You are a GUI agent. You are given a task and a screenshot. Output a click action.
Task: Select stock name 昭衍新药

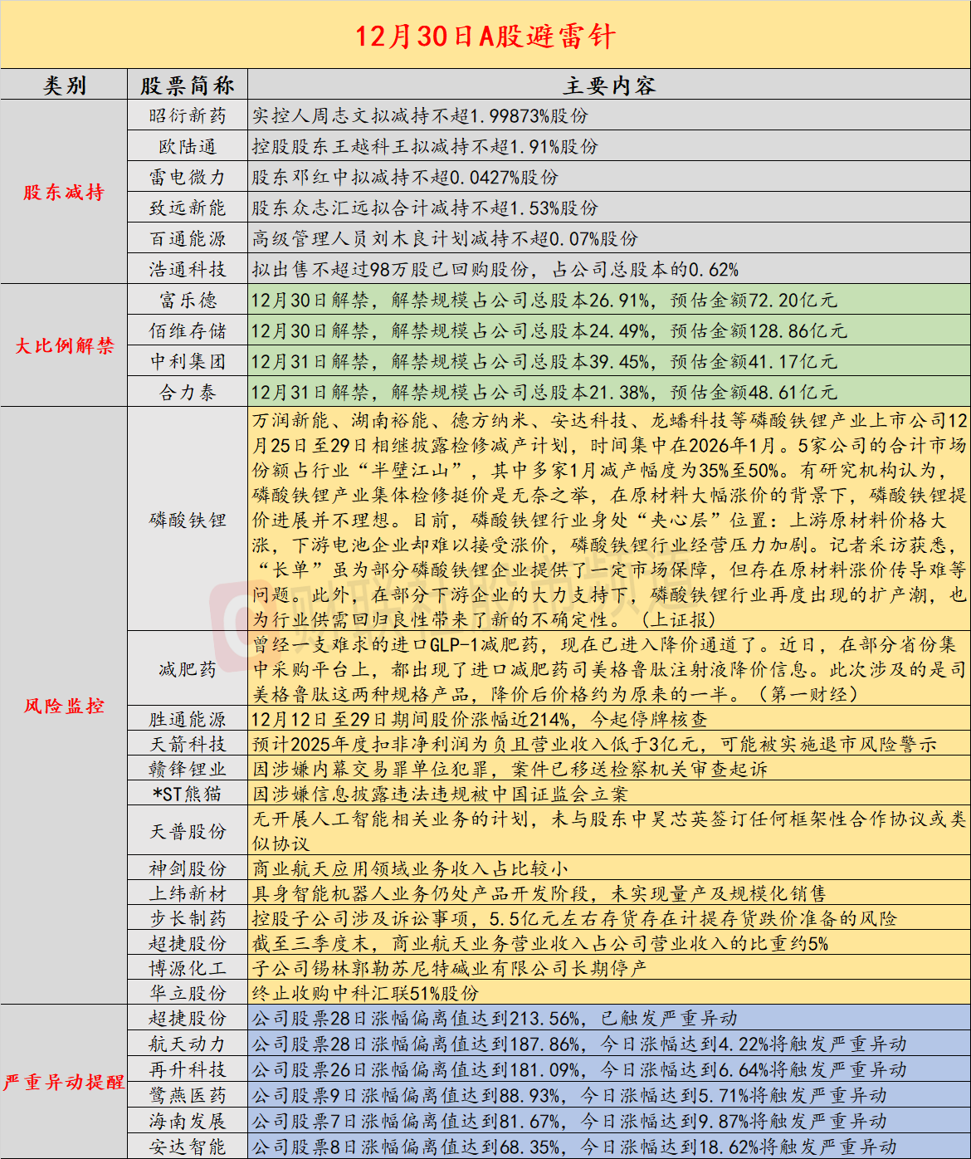pyautogui.click(x=188, y=116)
